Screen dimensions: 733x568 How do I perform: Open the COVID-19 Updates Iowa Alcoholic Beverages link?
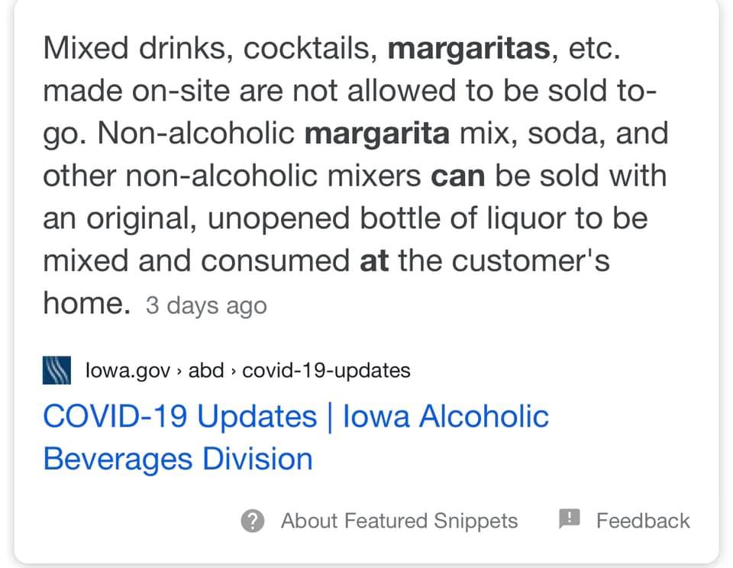(295, 437)
